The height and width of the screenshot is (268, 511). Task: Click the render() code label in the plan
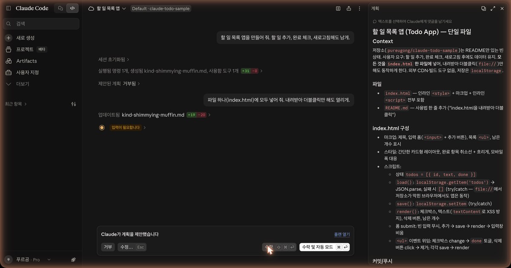coord(406,211)
